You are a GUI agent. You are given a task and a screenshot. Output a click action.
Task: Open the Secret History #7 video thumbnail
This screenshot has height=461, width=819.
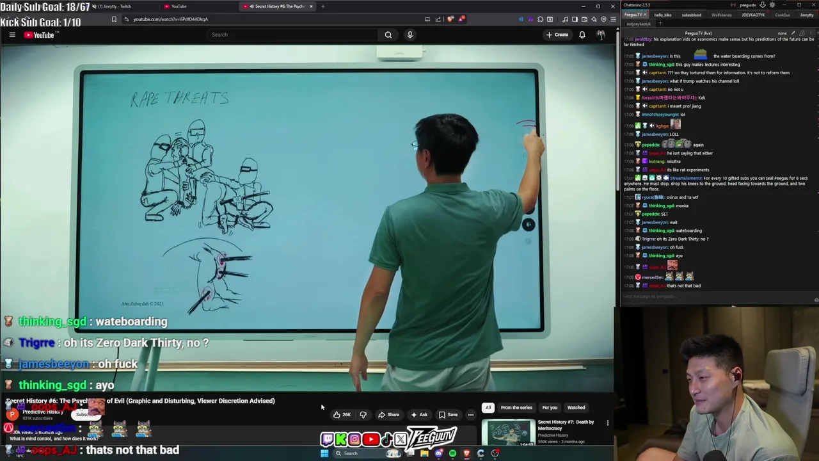[x=509, y=432]
